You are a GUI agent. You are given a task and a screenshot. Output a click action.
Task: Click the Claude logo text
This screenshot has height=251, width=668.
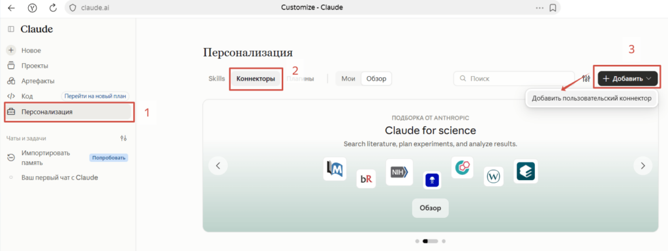point(37,29)
